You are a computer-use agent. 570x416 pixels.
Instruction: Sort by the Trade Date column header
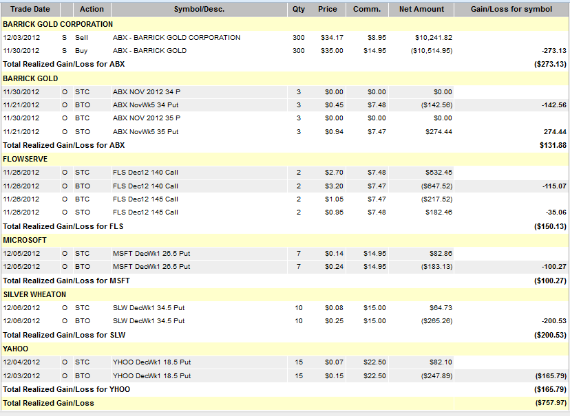point(30,9)
